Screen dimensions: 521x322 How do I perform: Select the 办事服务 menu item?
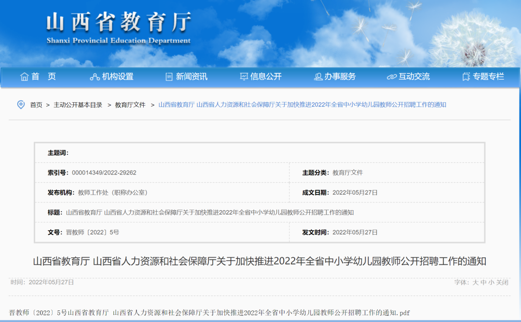340,77
